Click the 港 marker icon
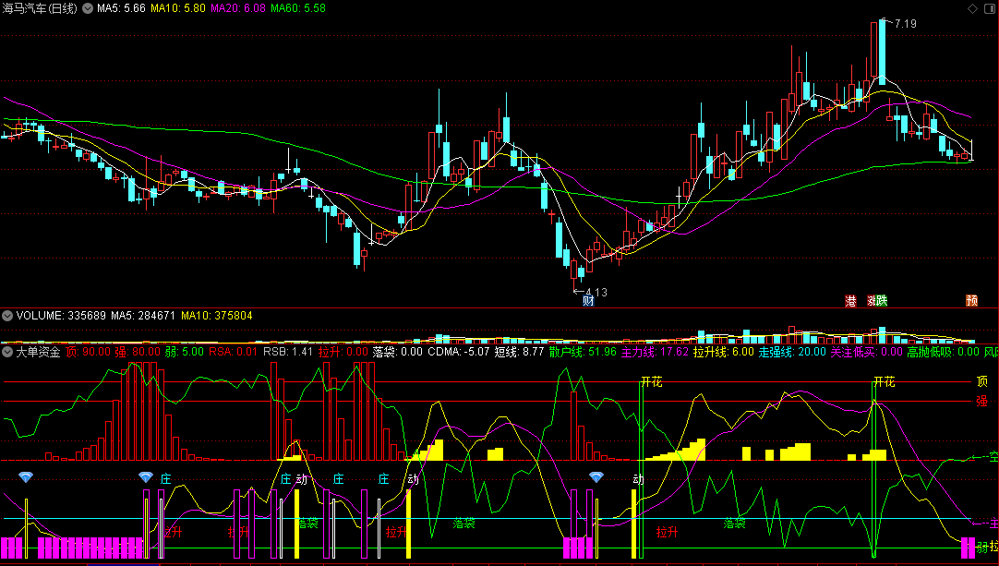 point(850,301)
